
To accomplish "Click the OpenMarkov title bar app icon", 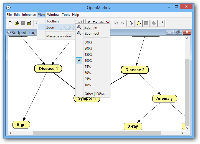I will [x=8, y=7].
